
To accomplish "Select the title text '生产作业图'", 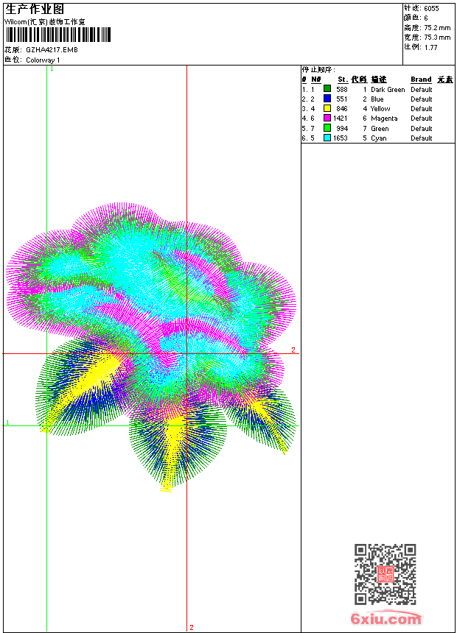I will point(35,10).
